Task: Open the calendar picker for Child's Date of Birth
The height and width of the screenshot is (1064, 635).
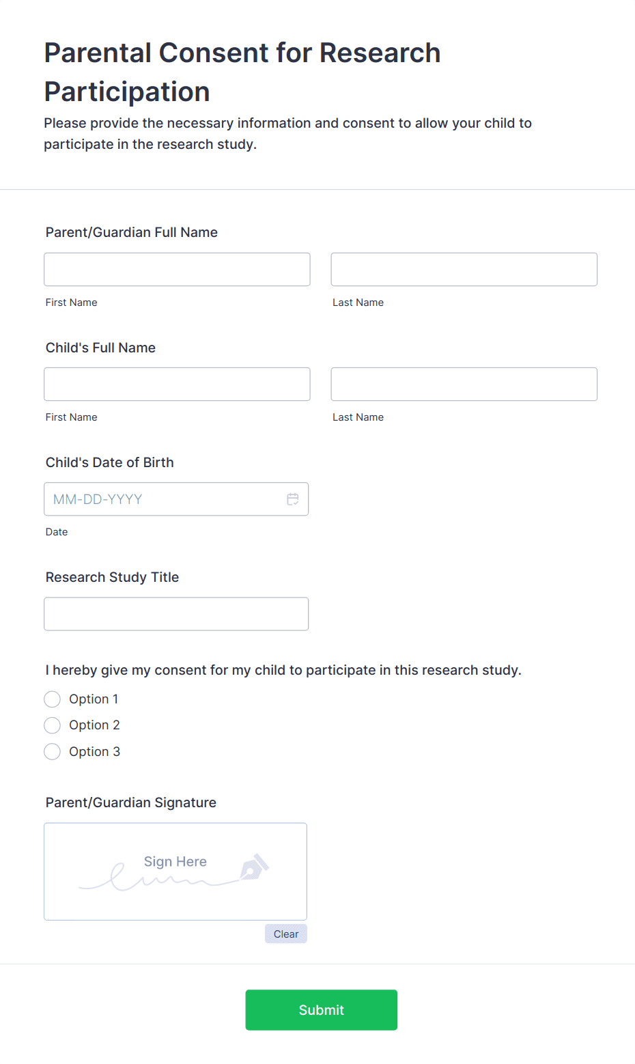Action: point(292,499)
